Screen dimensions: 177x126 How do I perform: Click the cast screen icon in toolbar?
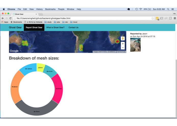162,18
